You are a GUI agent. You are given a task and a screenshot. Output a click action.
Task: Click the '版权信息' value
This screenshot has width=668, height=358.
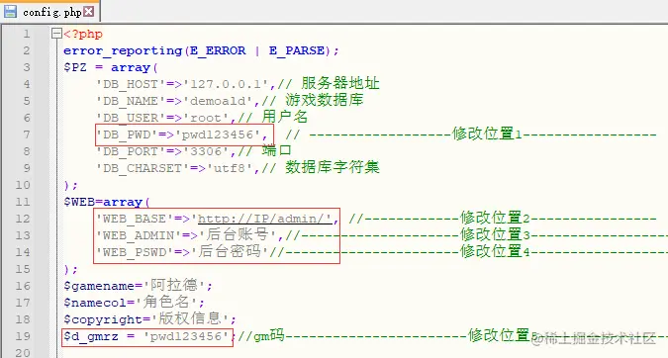click(x=190, y=318)
